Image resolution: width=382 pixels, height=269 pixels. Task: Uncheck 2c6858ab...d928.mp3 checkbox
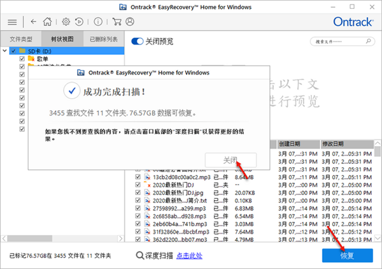pos(138,216)
